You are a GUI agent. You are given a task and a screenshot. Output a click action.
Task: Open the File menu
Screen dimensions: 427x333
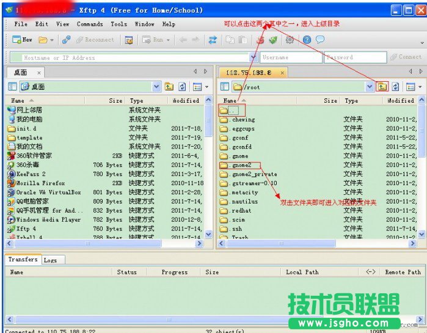click(x=21, y=24)
